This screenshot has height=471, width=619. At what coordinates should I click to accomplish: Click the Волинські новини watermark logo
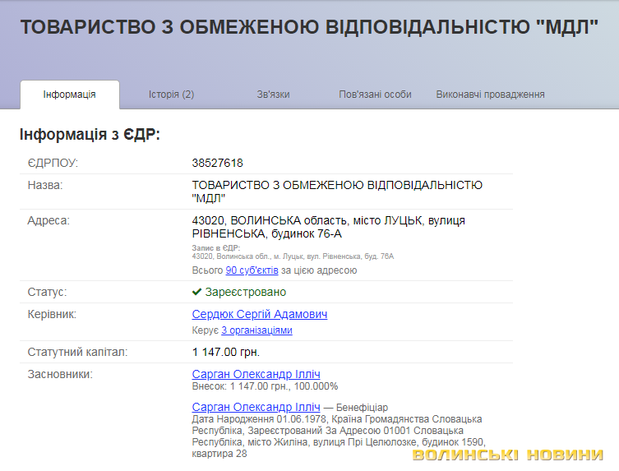[507, 455]
